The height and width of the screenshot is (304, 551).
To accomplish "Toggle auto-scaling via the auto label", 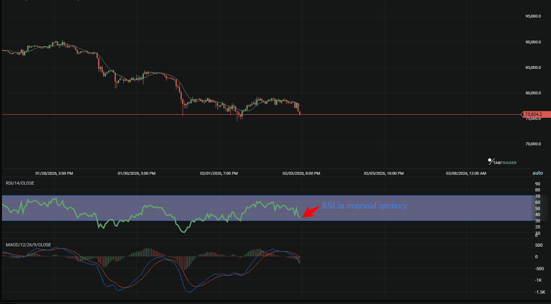I will (x=537, y=173).
